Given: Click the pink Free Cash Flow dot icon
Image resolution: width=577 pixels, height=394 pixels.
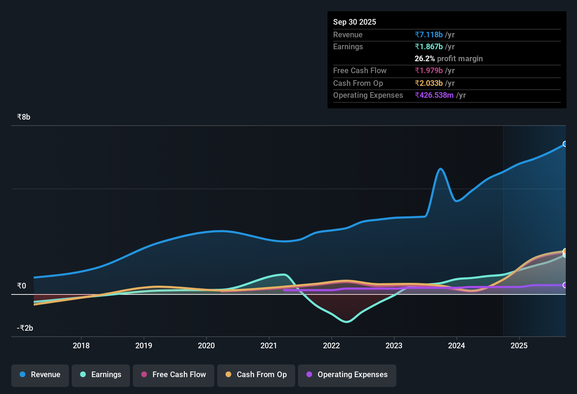Looking at the screenshot, I should tap(144, 375).
